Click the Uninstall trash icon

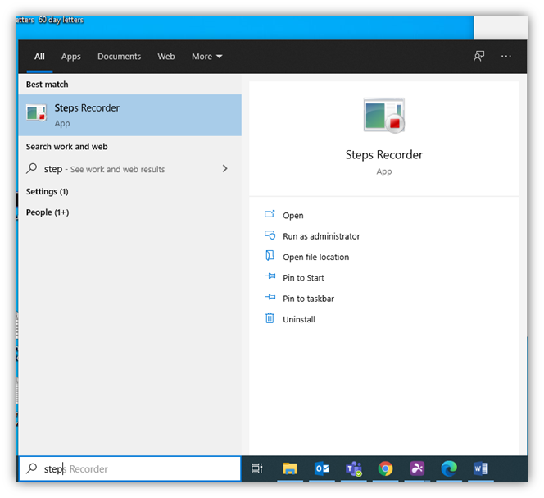pyautogui.click(x=270, y=318)
